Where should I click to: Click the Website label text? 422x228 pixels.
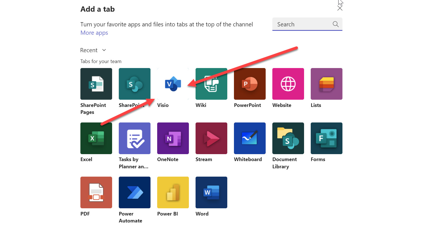[282, 105]
